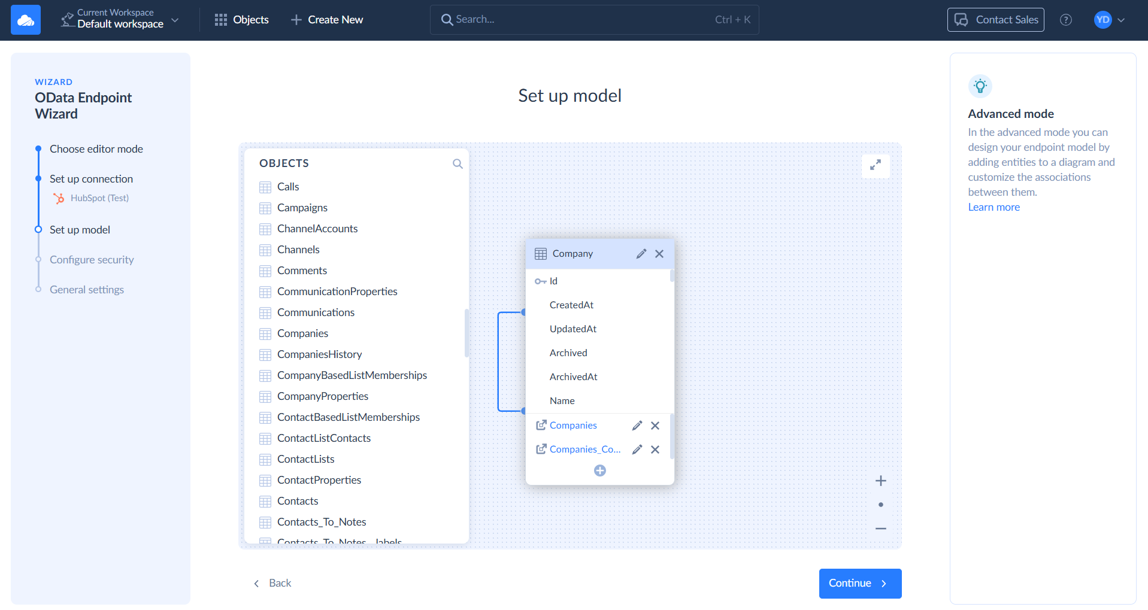The height and width of the screenshot is (610, 1148).
Task: Remove the Companies navigation property
Action: coord(655,426)
